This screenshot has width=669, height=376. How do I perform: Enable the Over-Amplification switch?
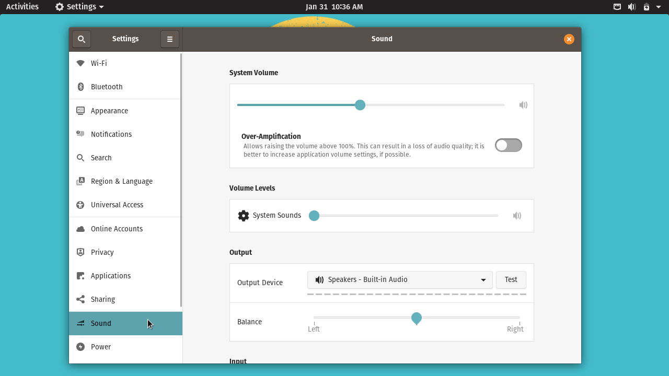point(508,145)
